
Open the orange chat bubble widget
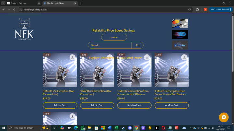click(x=224, y=117)
